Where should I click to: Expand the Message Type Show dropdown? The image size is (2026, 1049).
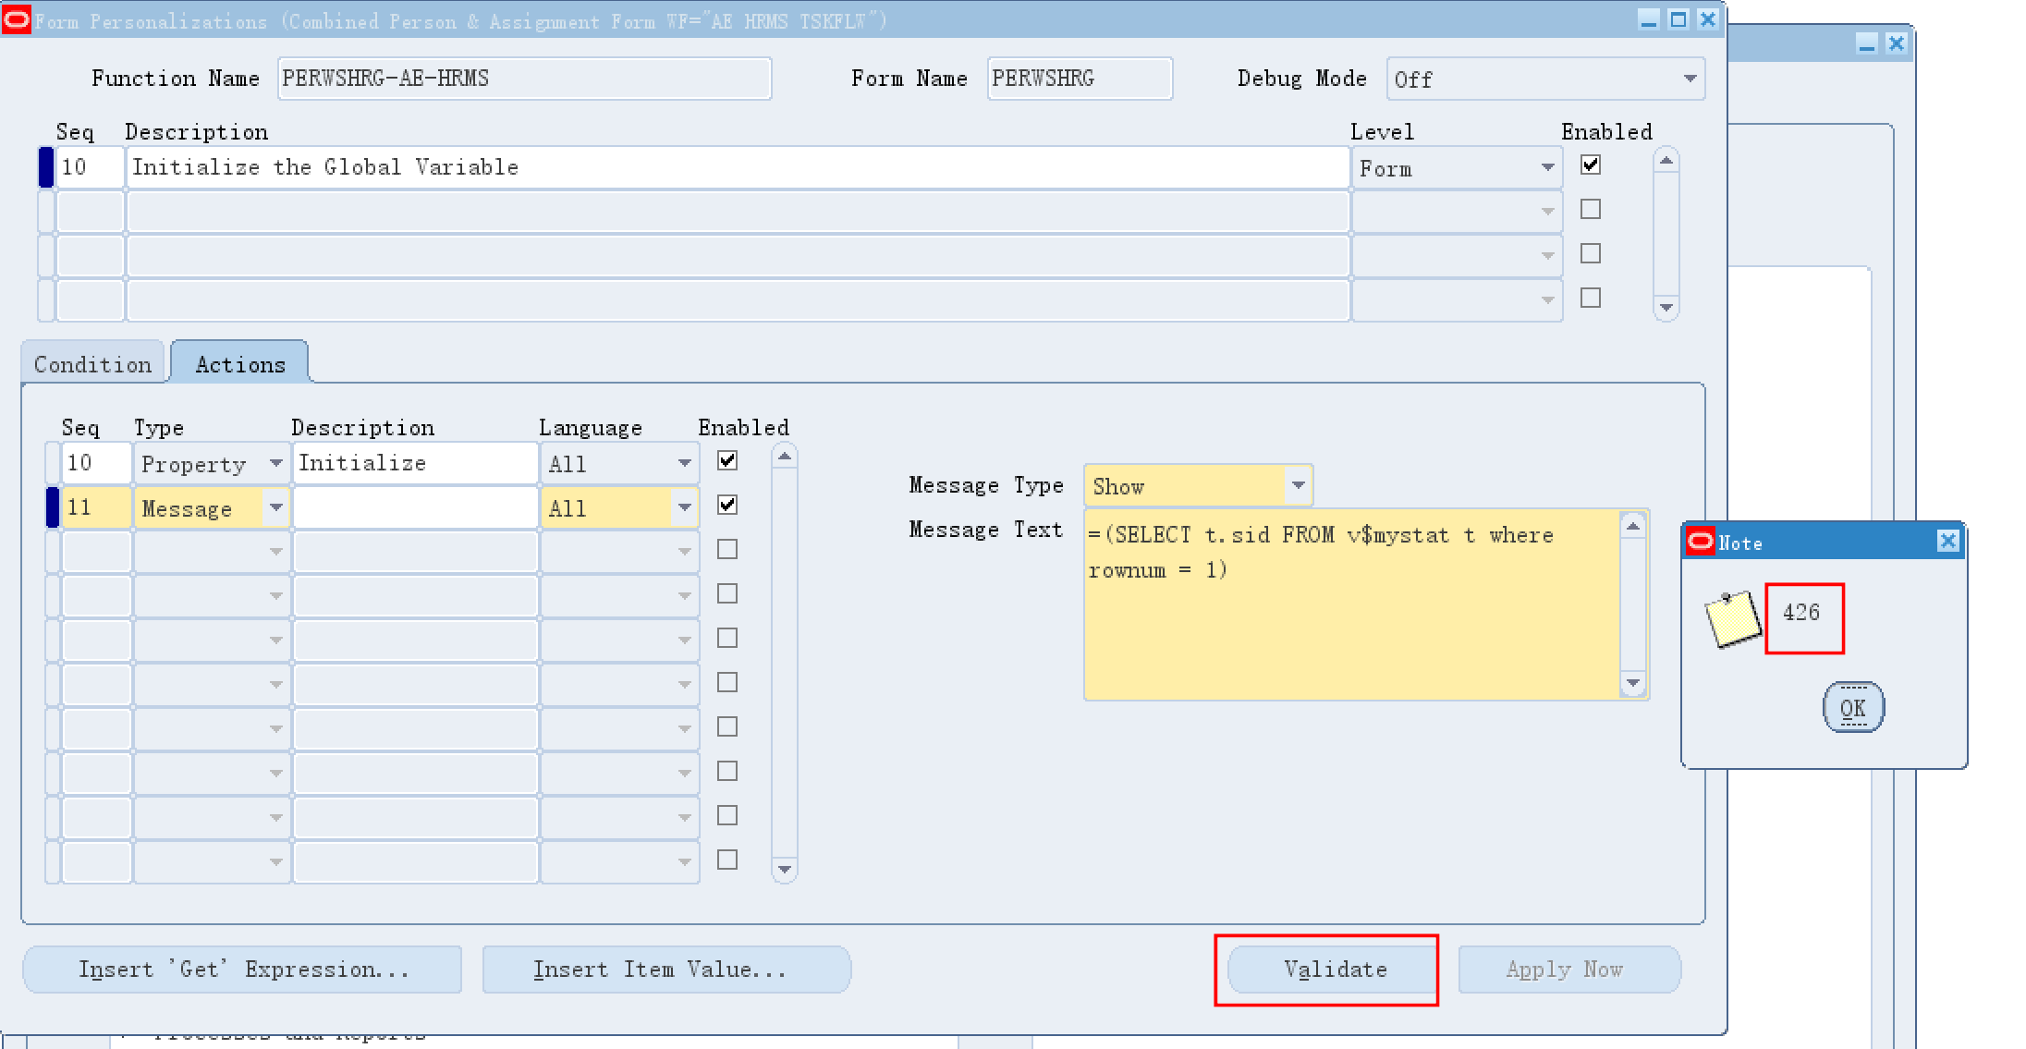click(x=1298, y=486)
